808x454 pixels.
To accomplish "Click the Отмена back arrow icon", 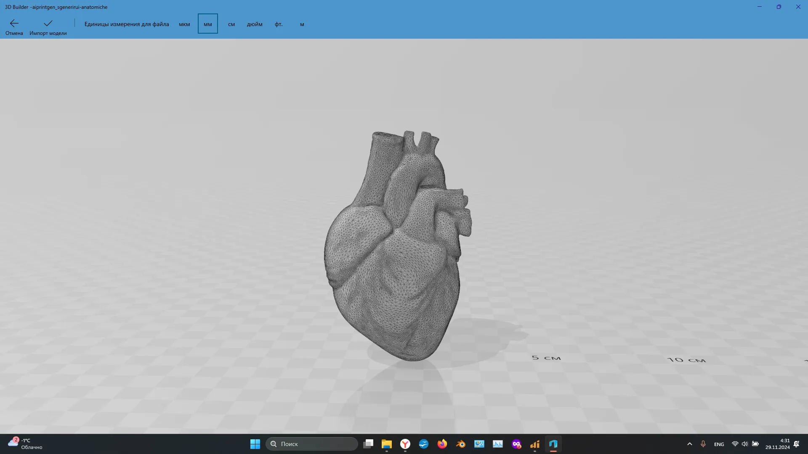I will (14, 24).
